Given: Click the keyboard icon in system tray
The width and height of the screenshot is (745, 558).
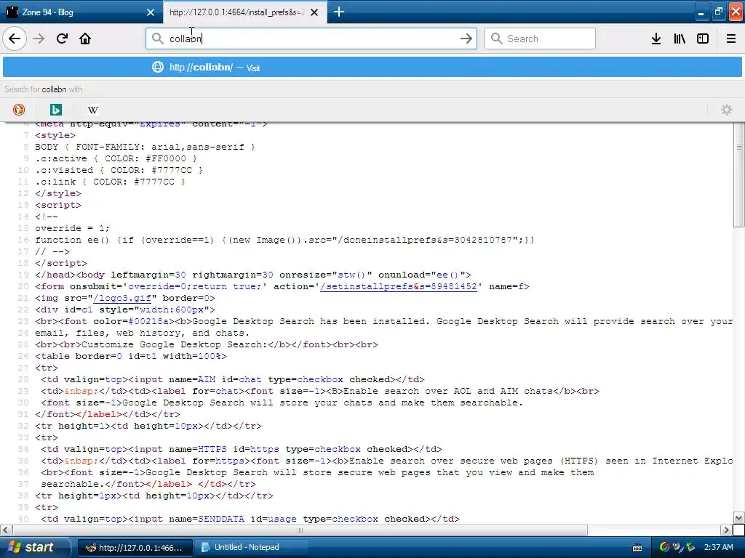Looking at the screenshot, I should [x=637, y=548].
